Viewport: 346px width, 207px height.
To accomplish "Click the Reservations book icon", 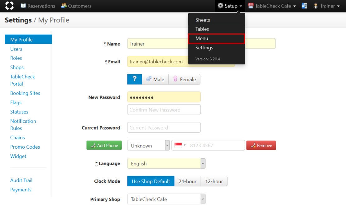I will pyautogui.click(x=23, y=6).
